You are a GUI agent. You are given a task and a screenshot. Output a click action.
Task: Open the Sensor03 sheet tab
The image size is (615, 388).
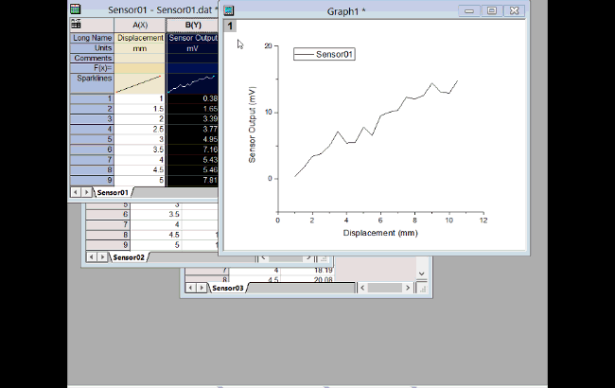coord(228,288)
